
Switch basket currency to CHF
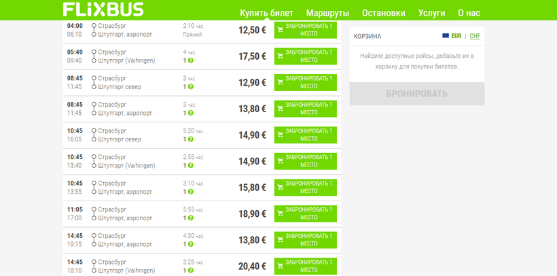(475, 36)
